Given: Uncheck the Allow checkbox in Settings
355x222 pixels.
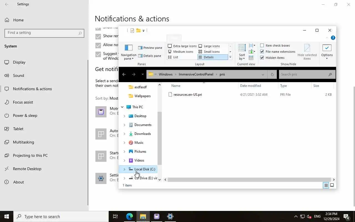Looking at the screenshot, I should (98, 45).
